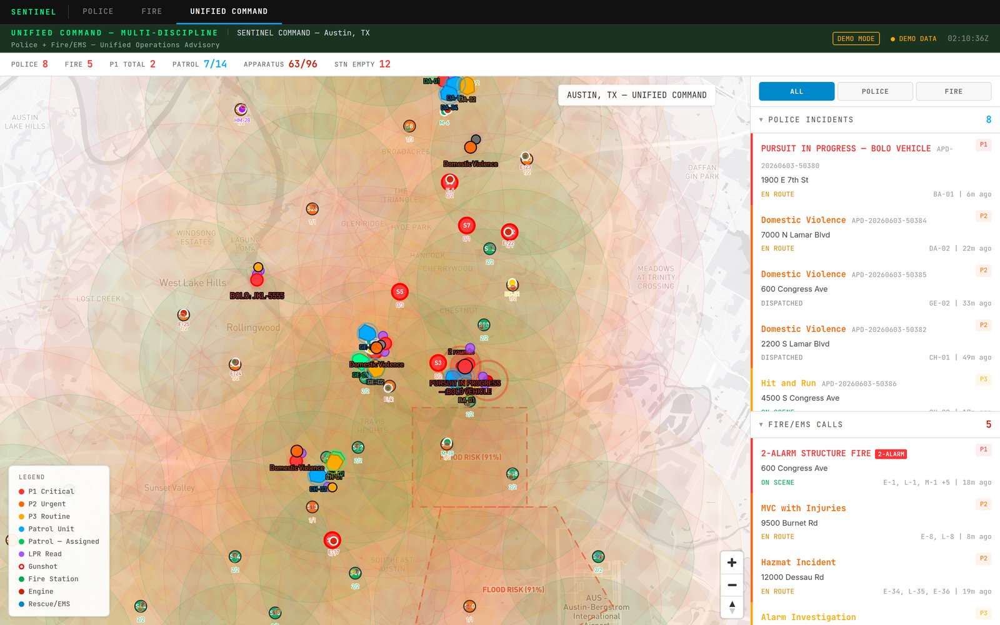Click the DEMO MODE button
This screenshot has height=625, width=1000.
856,39
